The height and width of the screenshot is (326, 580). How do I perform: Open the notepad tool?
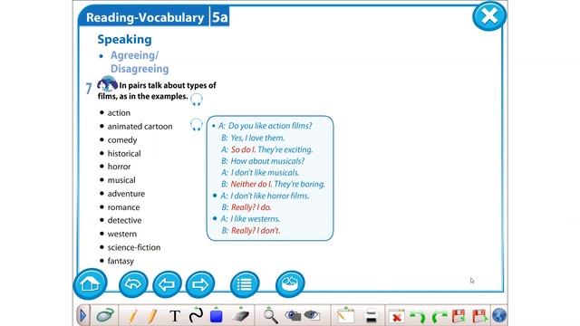[345, 315]
